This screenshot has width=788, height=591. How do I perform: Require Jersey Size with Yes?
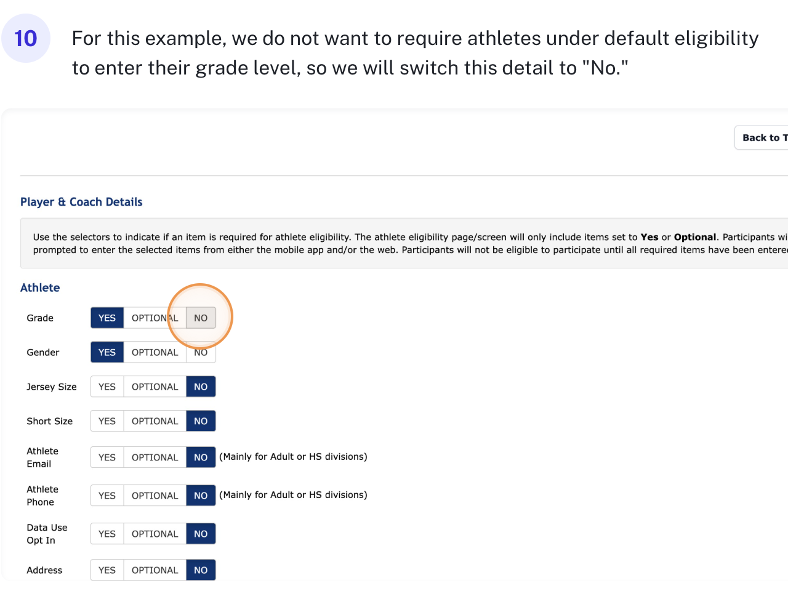coord(107,387)
